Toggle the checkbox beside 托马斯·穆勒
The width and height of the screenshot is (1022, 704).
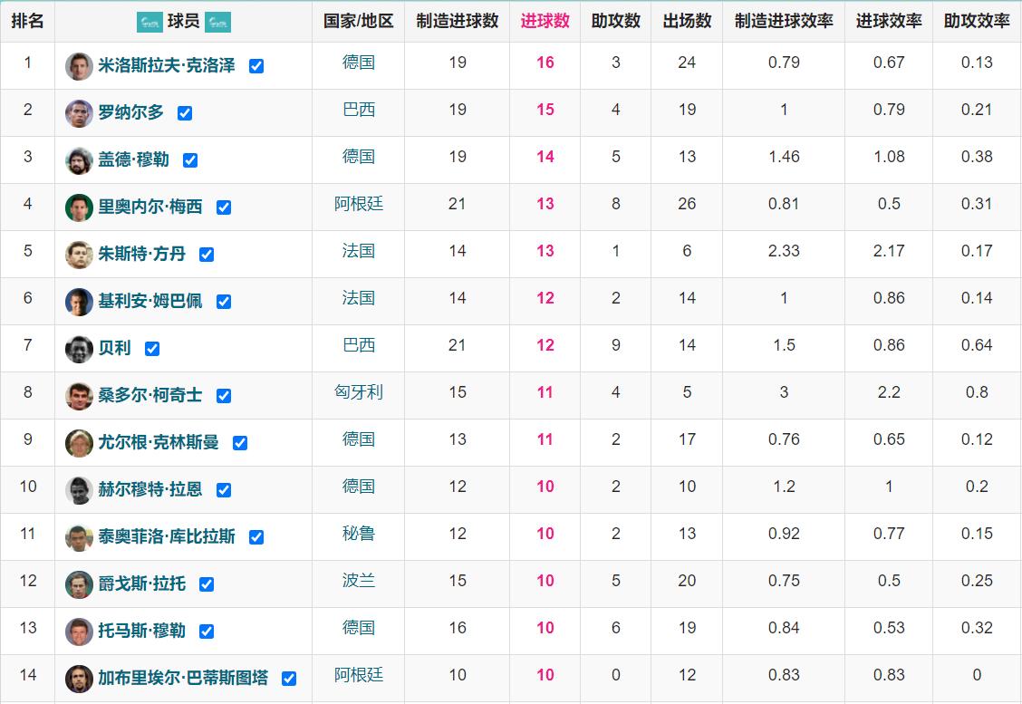coord(207,631)
